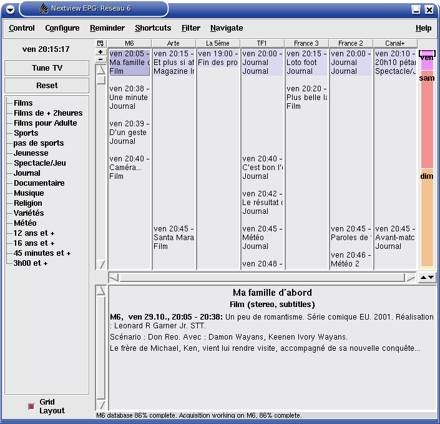Select the Documentaire filter shortcut

coord(39,183)
